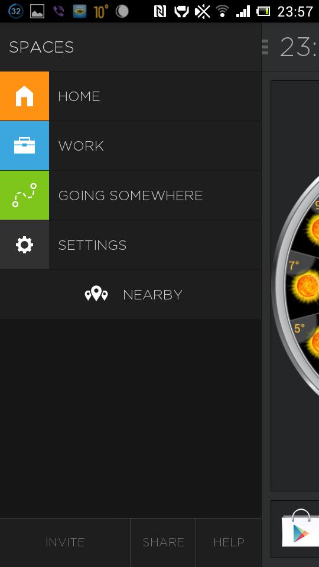Tap the 7° sun on weather dial
Image resolution: width=319 pixels, height=567 pixels.
pos(307,286)
